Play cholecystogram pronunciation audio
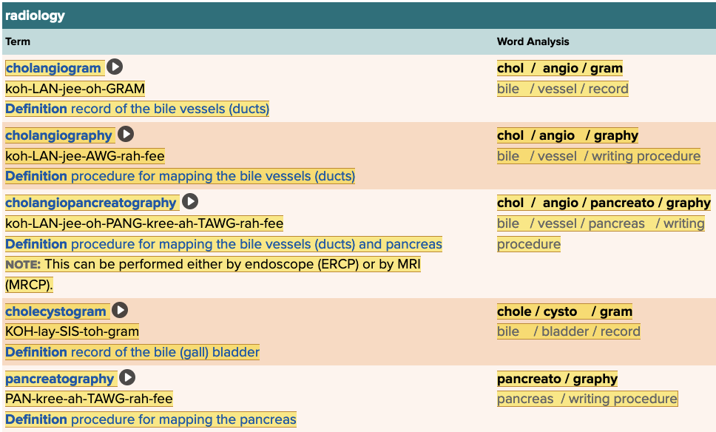 [120, 311]
